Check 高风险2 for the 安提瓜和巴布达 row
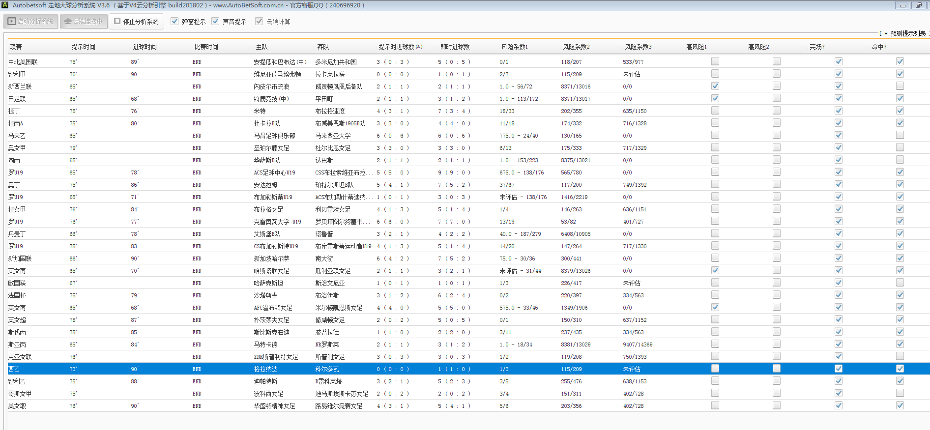This screenshot has width=930, height=430. pyautogui.click(x=777, y=61)
